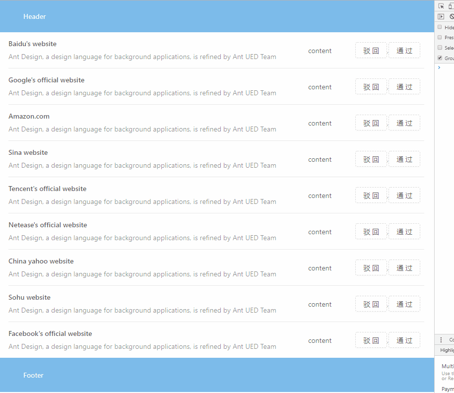Click the 'Sohu website' list title
Image resolution: width=454 pixels, height=393 pixels.
30,297
